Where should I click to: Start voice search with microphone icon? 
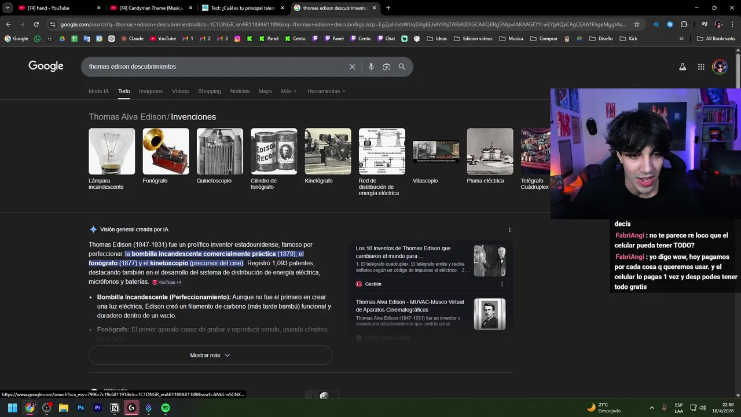tap(371, 67)
